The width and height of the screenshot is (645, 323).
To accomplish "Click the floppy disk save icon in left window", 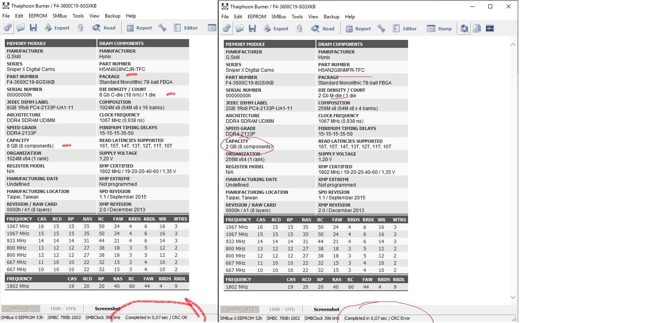I will (x=34, y=28).
